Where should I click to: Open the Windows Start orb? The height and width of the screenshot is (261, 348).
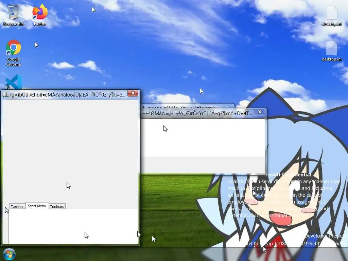coord(9,254)
